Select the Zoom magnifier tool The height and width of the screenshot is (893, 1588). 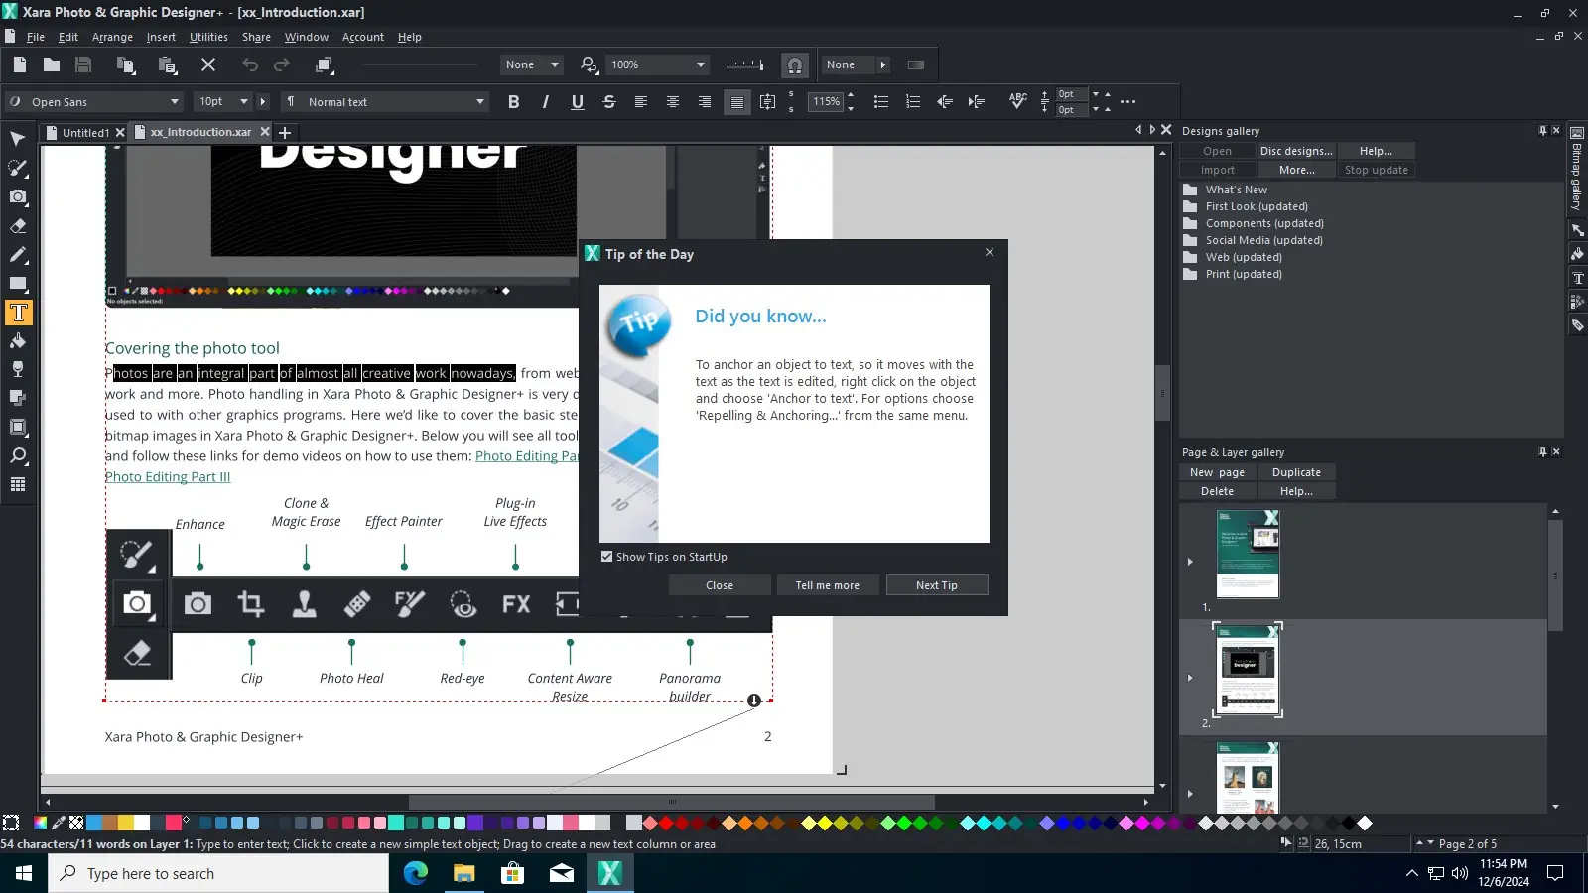coord(17,456)
